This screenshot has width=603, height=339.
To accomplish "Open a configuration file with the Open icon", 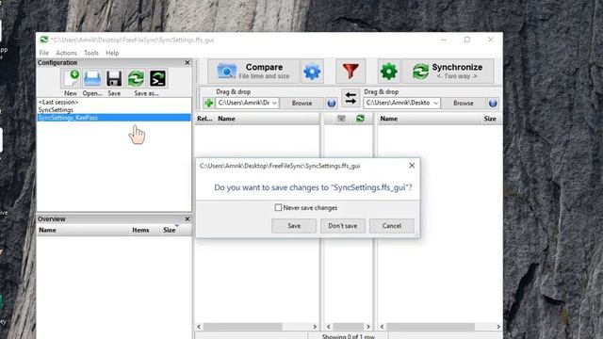I will click(x=92, y=78).
